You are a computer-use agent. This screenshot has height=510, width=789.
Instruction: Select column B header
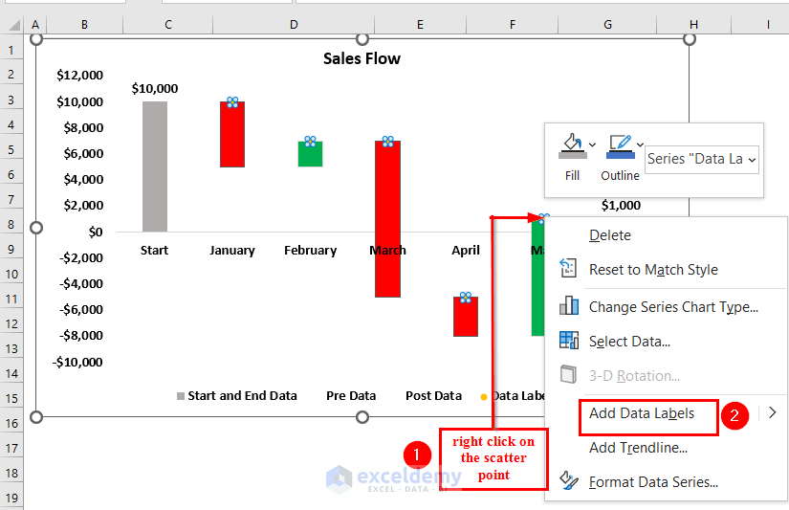pyautogui.click(x=84, y=24)
